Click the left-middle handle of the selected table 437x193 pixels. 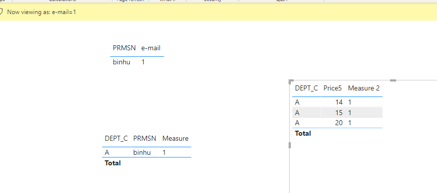coord(290,145)
